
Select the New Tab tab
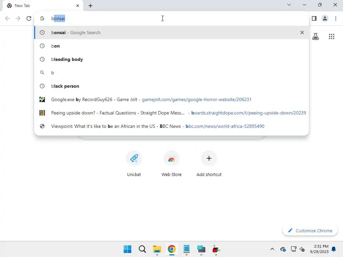43,6
